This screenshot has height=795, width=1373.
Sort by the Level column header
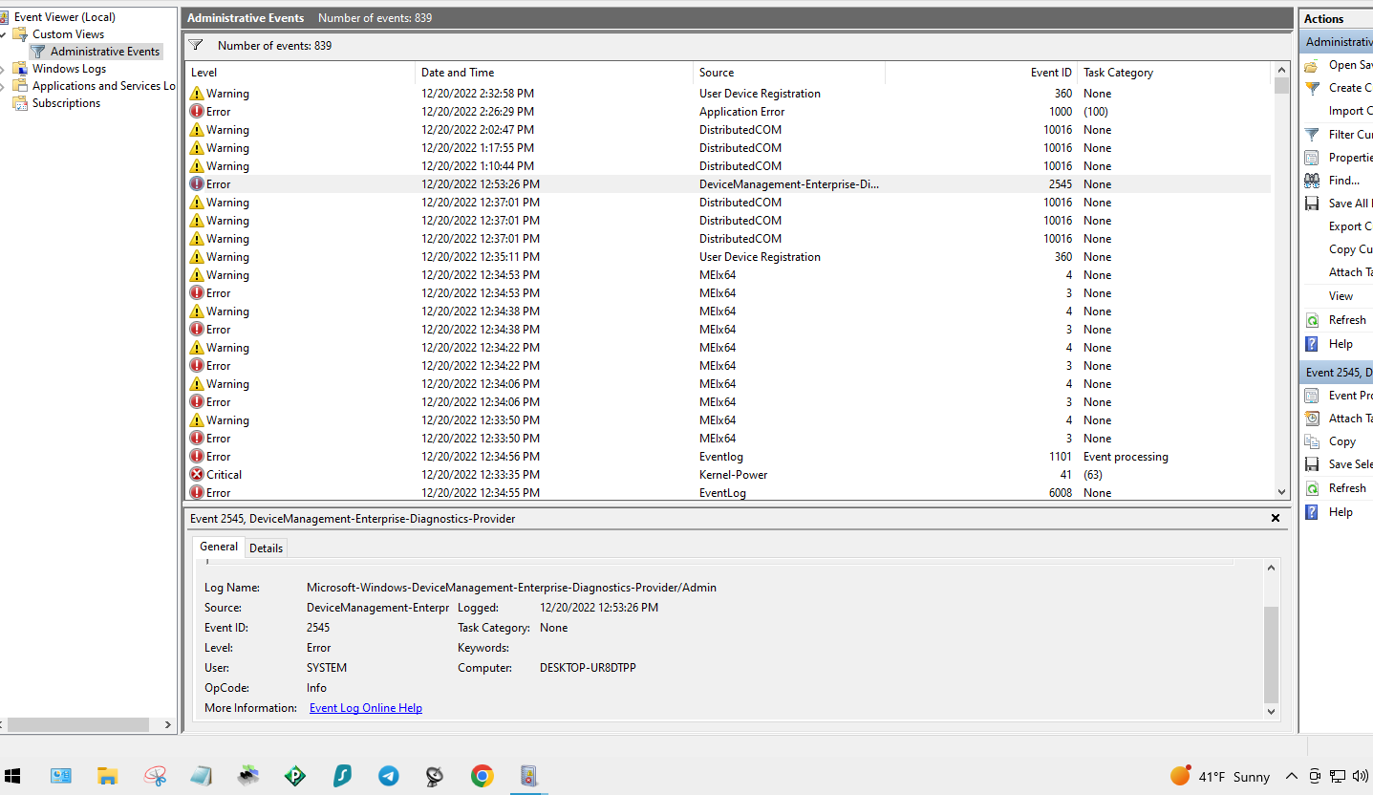[x=300, y=73]
